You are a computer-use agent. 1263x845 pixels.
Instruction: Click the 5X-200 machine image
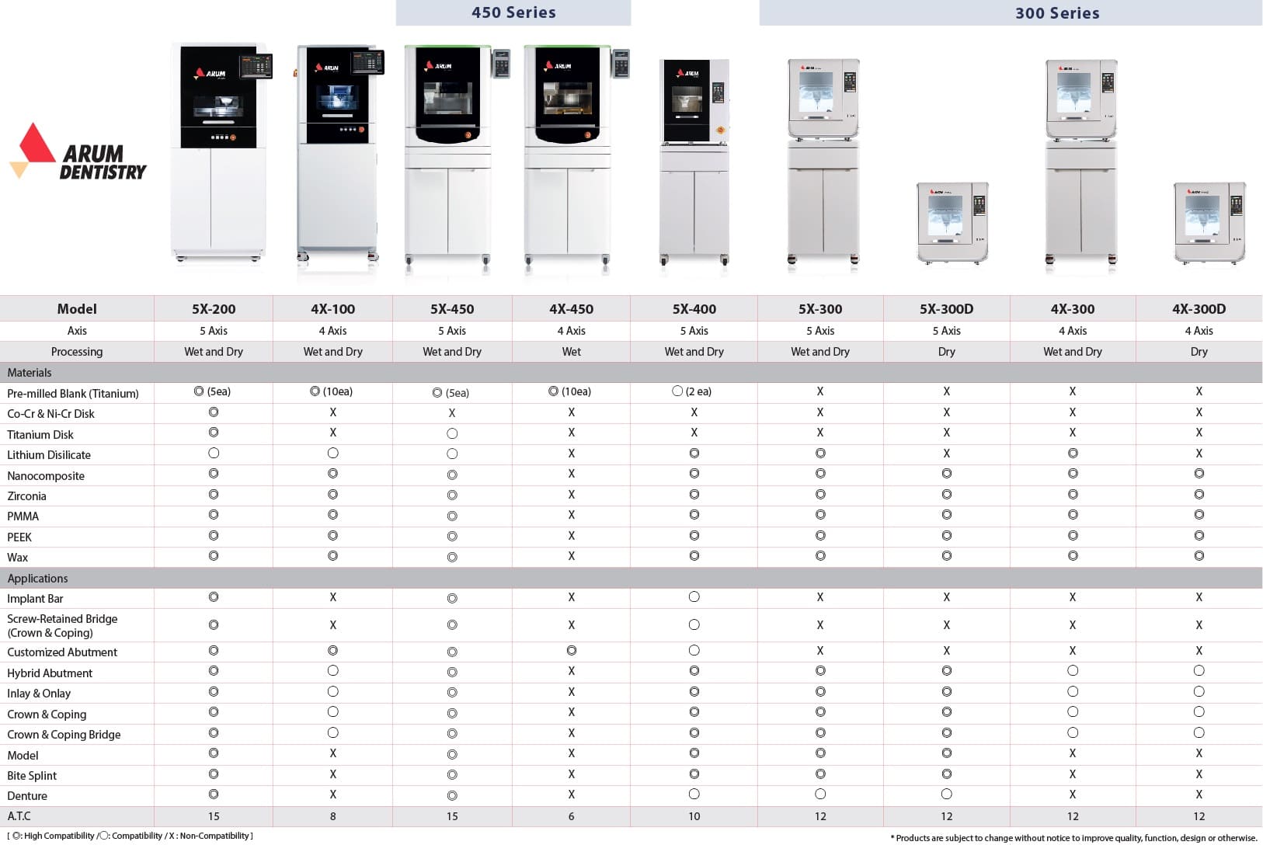pos(218,151)
